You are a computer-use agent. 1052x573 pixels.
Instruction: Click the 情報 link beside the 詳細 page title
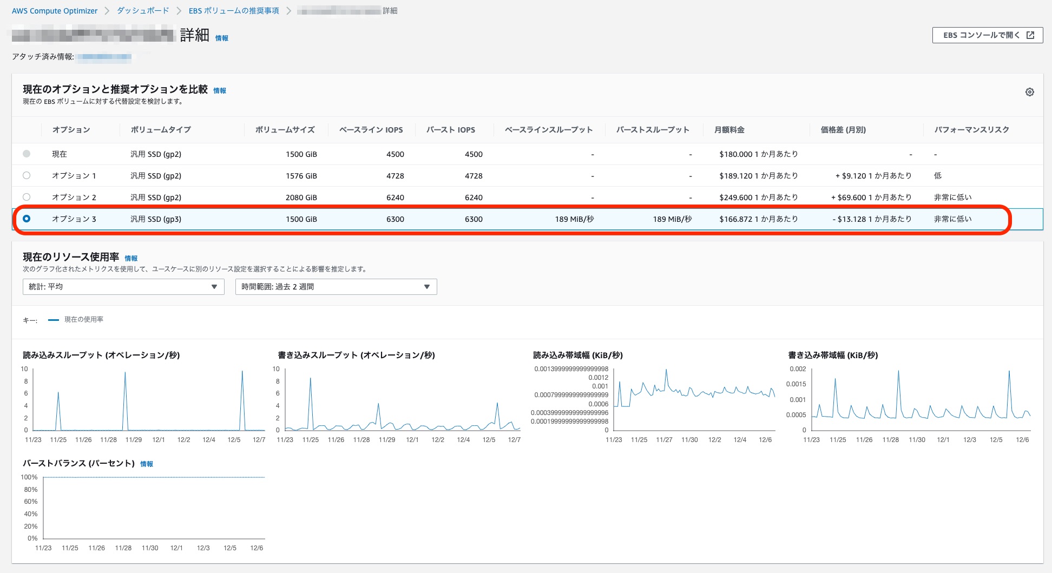pos(222,38)
